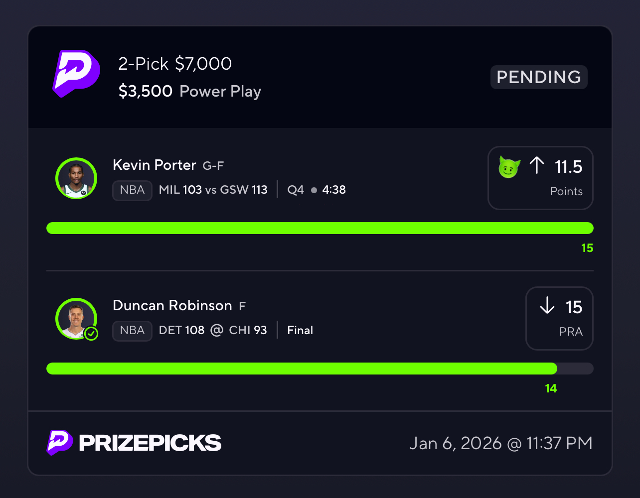This screenshot has height=498, width=640.
Task: Click the 2-Pick $7,000 entry title
Action: coord(175,64)
